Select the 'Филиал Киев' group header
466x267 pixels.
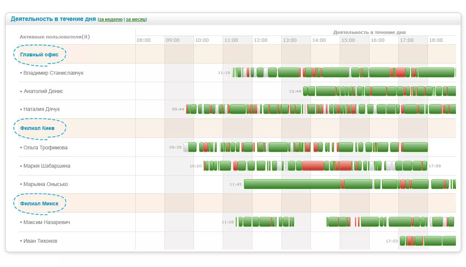pos(37,128)
